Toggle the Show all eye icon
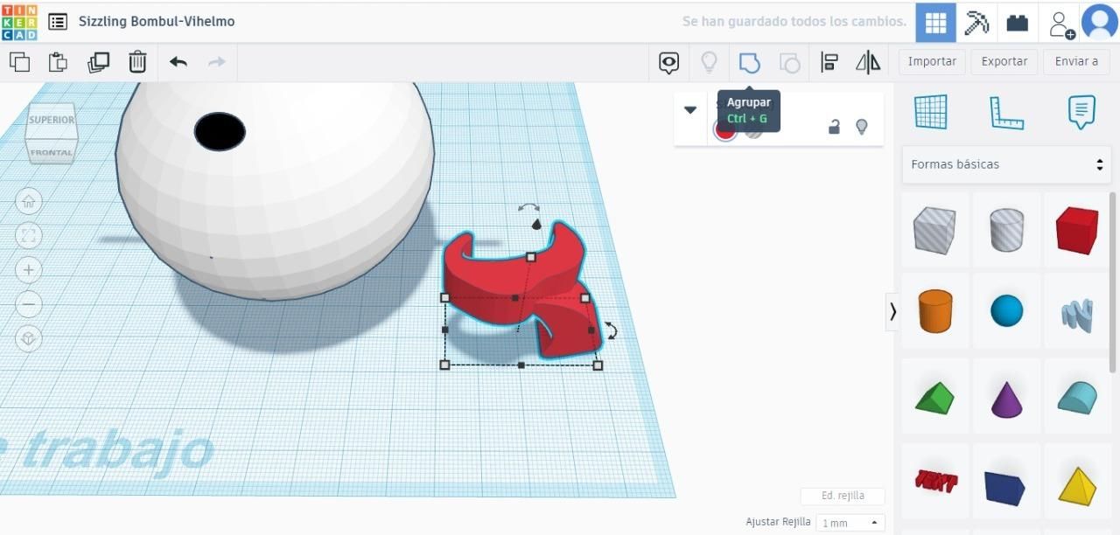The image size is (1120, 535). pyautogui.click(x=669, y=62)
